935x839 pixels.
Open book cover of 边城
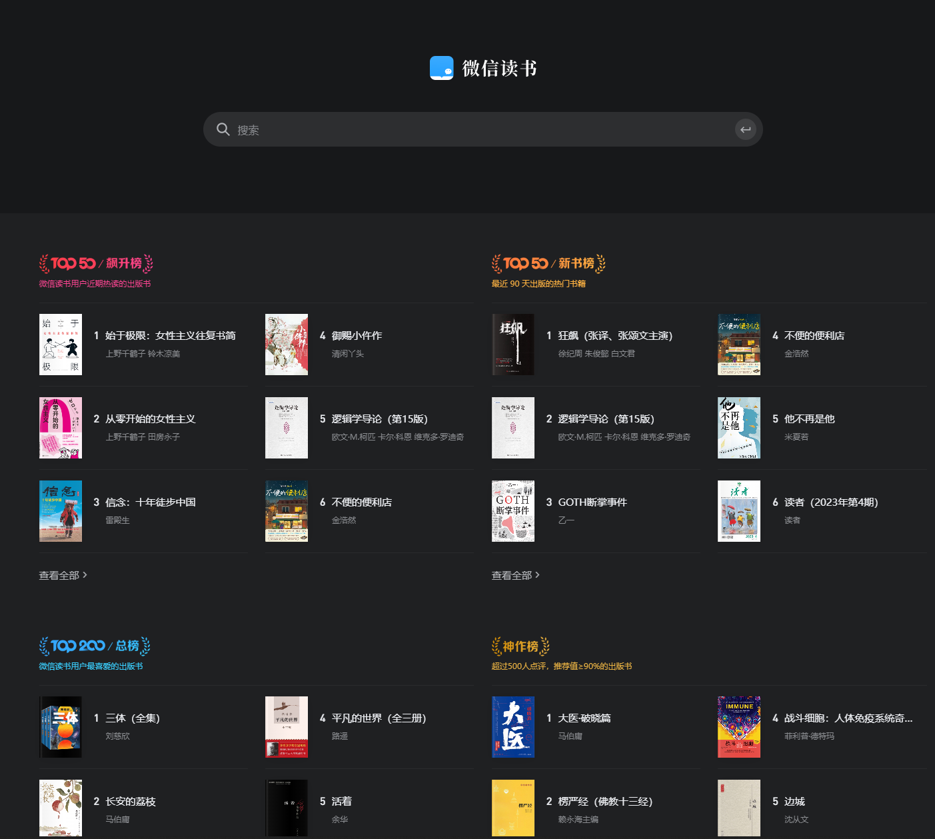pyautogui.click(x=739, y=808)
